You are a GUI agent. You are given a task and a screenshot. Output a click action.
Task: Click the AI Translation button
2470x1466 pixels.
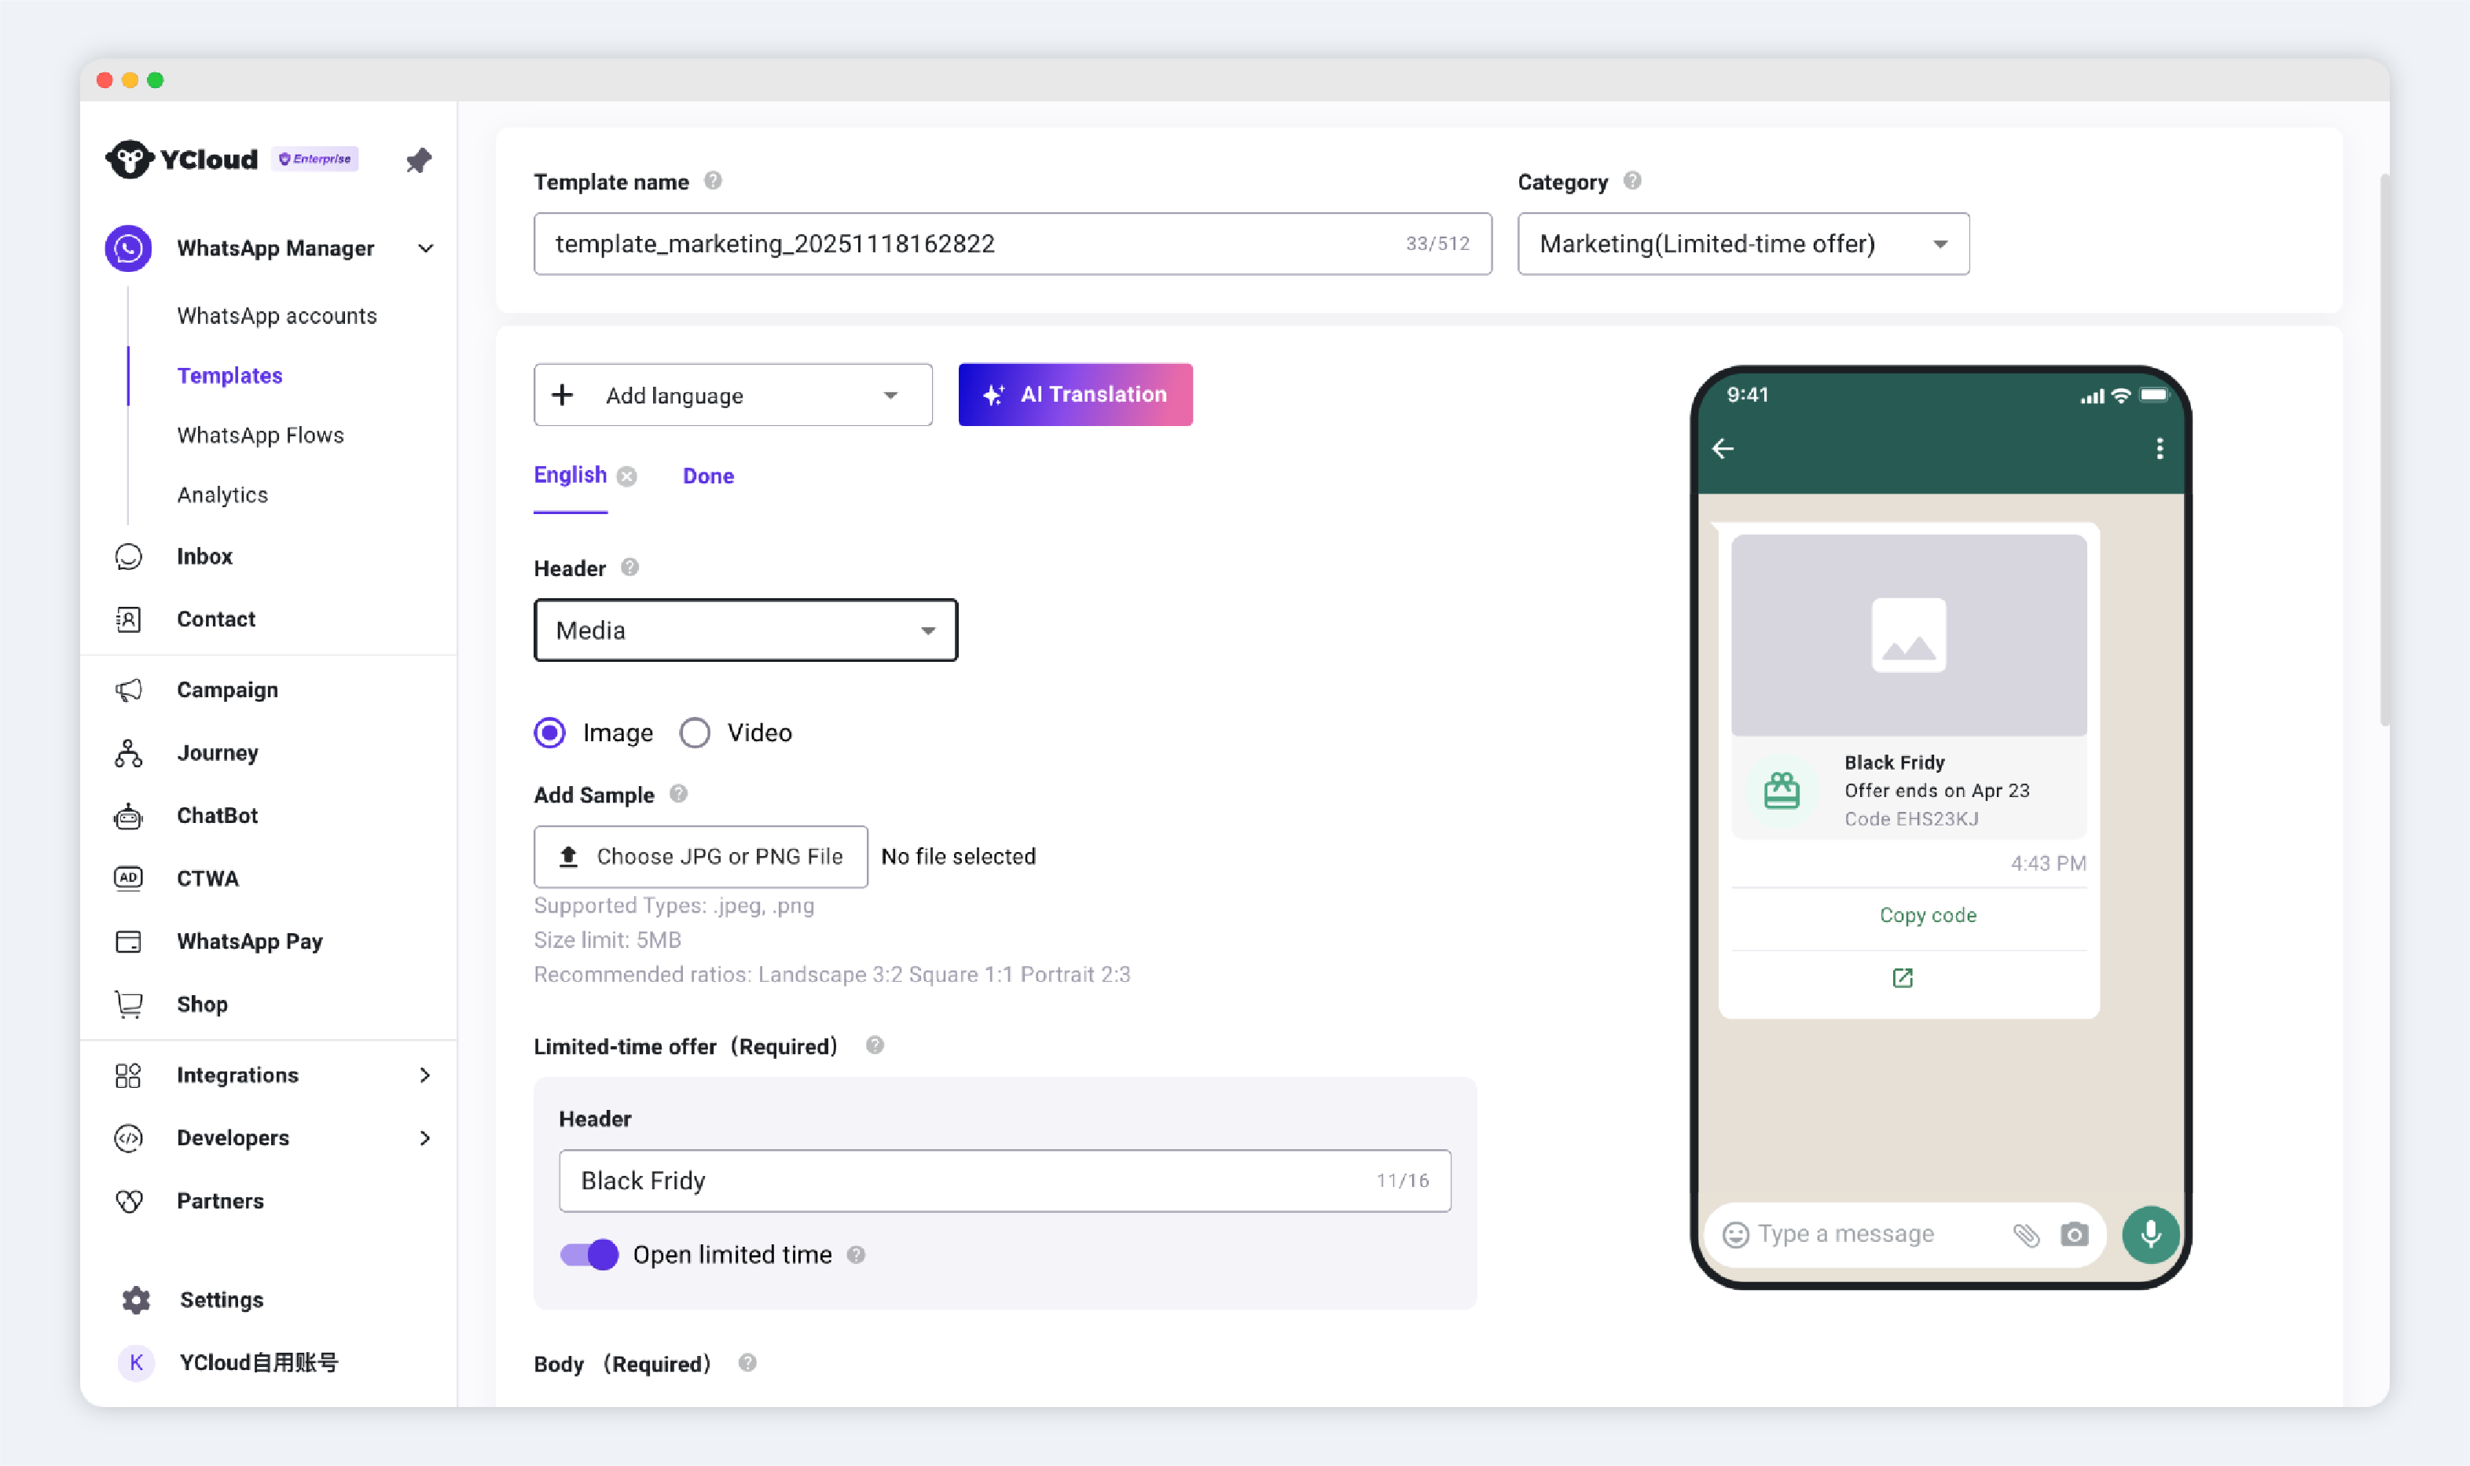pyautogui.click(x=1074, y=395)
